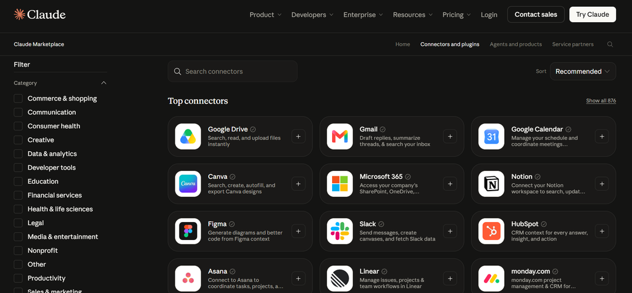Open the Enterprise dropdown menu
The height and width of the screenshot is (293, 632).
[x=363, y=15]
